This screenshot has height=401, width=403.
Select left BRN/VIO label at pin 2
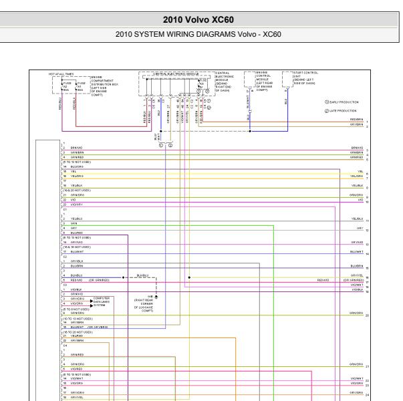77,148
